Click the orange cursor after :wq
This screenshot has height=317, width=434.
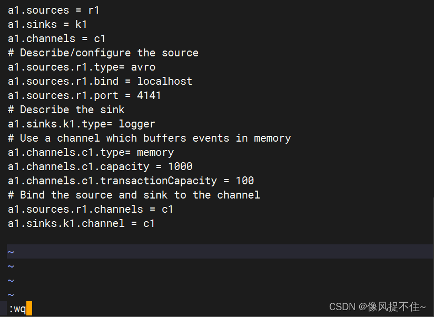pyautogui.click(x=29, y=309)
